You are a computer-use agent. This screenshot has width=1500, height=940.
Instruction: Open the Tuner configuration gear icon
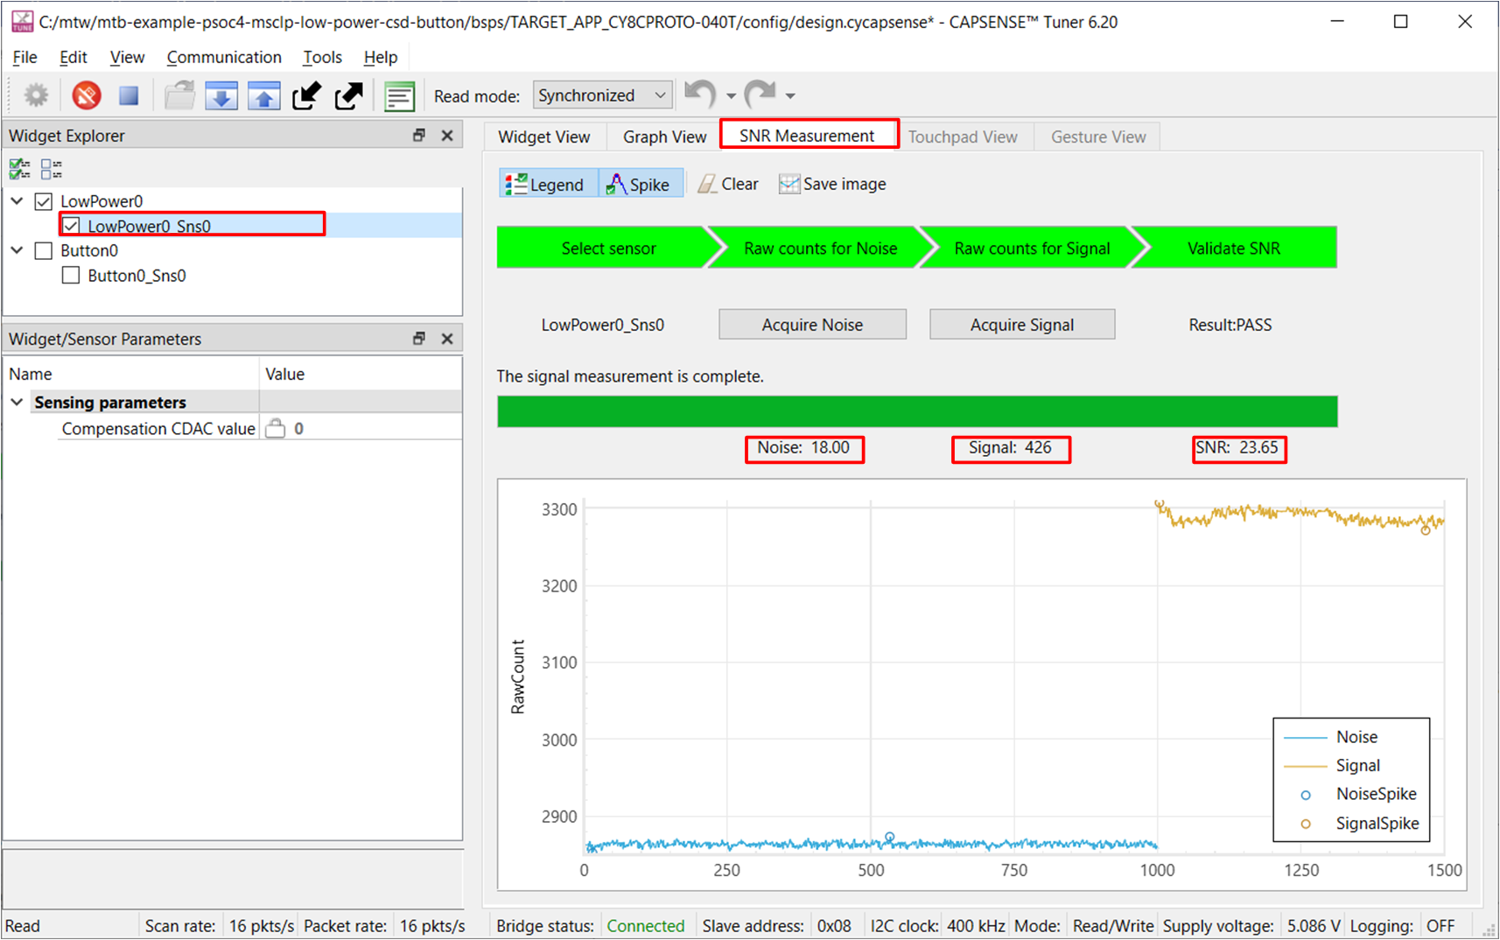click(x=36, y=95)
